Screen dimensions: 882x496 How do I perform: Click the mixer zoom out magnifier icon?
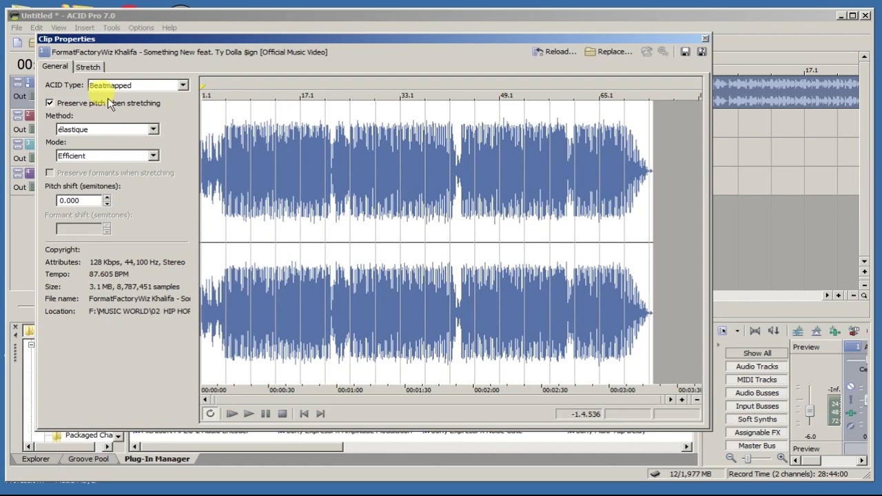pos(731,458)
